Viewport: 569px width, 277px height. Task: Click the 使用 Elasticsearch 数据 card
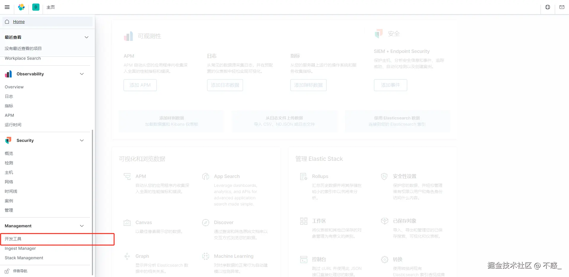[x=397, y=121]
